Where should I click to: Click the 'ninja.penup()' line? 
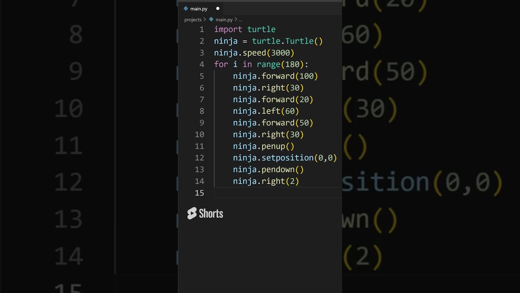pyautogui.click(x=263, y=146)
